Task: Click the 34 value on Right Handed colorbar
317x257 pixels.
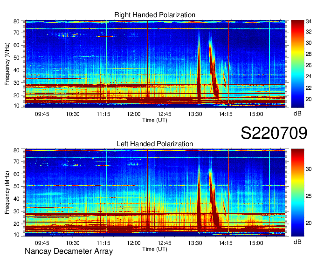Action: click(309, 21)
